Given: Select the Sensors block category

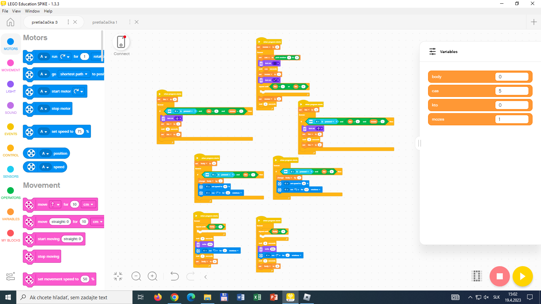Looking at the screenshot, I should pos(10,172).
